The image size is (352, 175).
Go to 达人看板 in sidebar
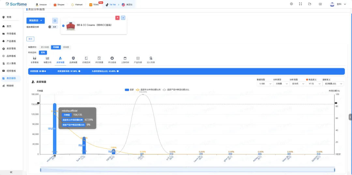(11, 63)
